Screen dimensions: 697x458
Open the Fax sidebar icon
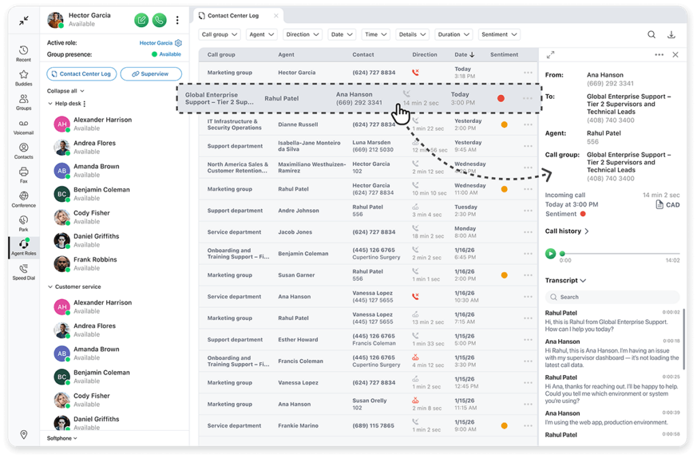(x=23, y=175)
